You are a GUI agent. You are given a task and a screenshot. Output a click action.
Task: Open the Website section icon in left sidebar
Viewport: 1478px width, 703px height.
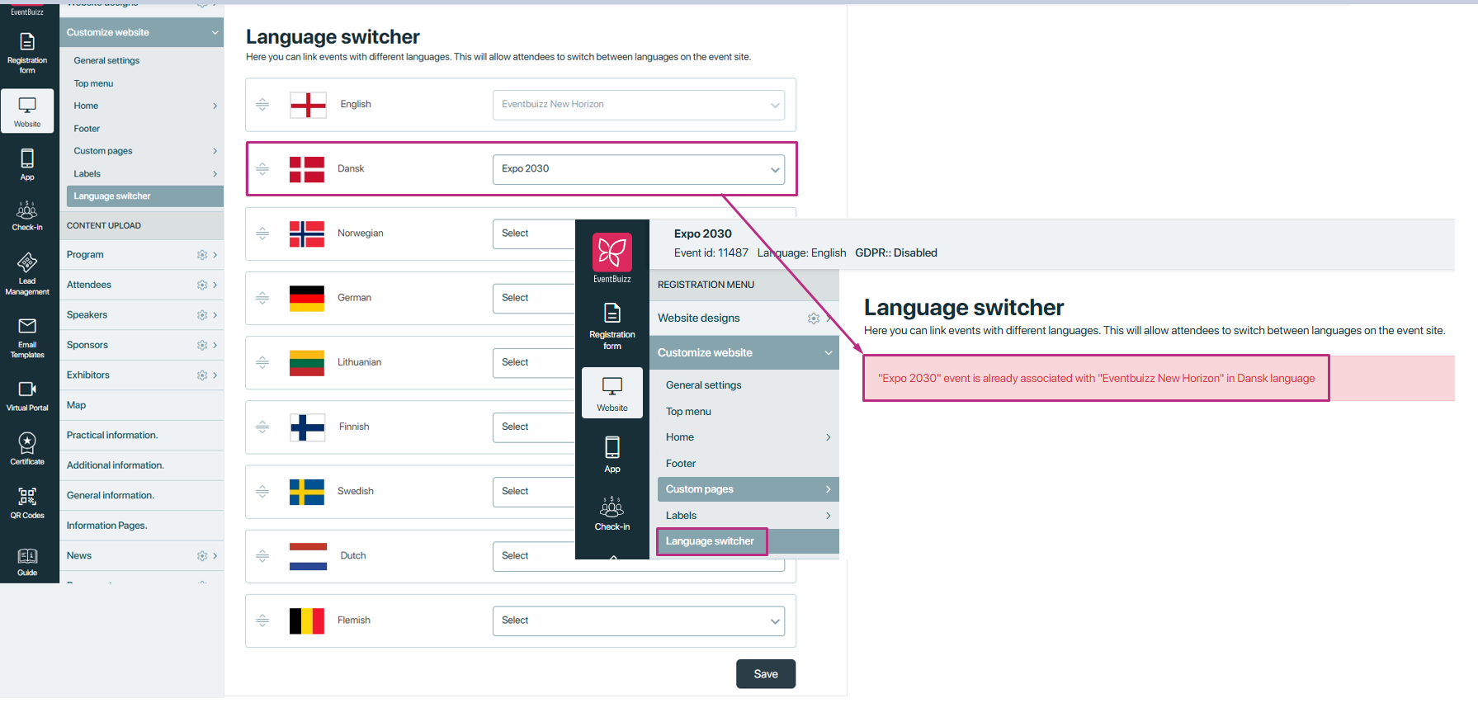tap(27, 111)
